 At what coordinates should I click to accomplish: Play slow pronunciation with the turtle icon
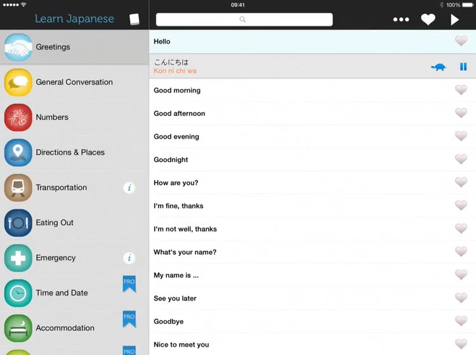pos(439,67)
